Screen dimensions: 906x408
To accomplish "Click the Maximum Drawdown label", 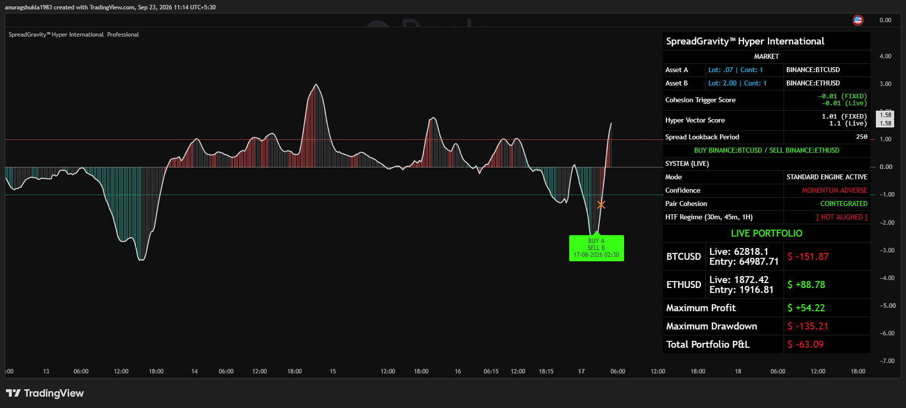I will point(711,326).
